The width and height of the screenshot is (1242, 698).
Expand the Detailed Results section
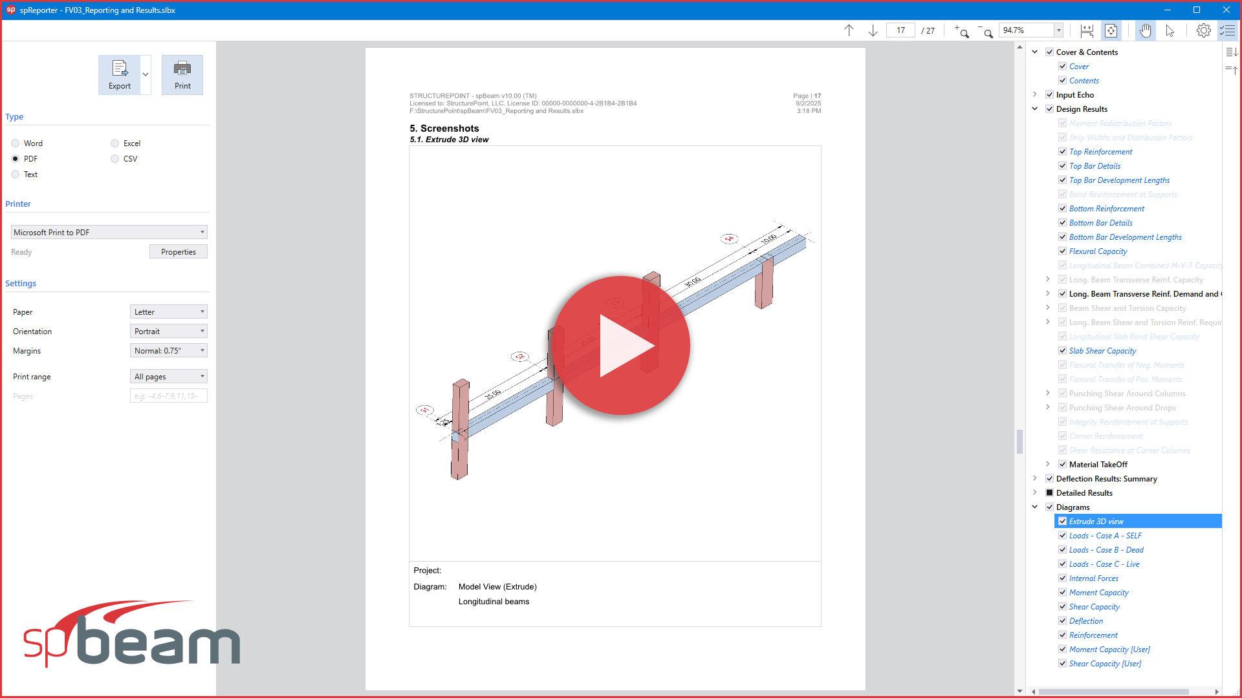point(1035,493)
